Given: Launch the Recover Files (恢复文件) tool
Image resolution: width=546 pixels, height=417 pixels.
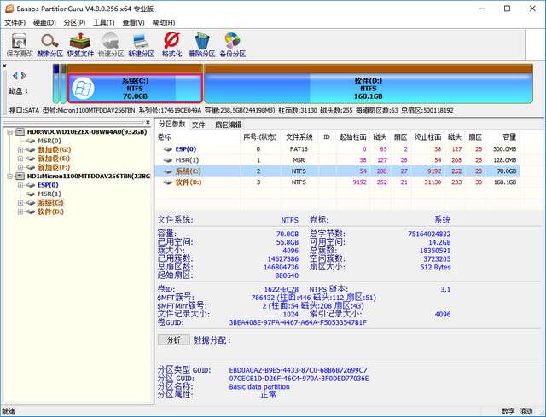Looking at the screenshot, I should pyautogui.click(x=80, y=44).
